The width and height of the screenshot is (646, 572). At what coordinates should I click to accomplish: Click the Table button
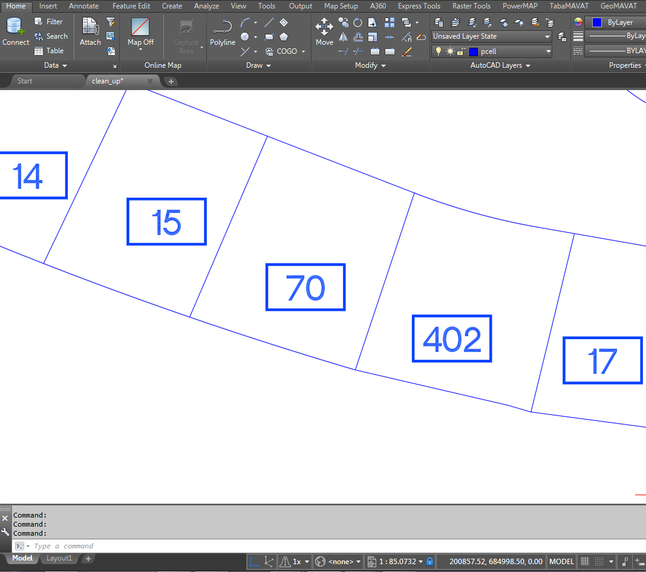pyautogui.click(x=49, y=51)
